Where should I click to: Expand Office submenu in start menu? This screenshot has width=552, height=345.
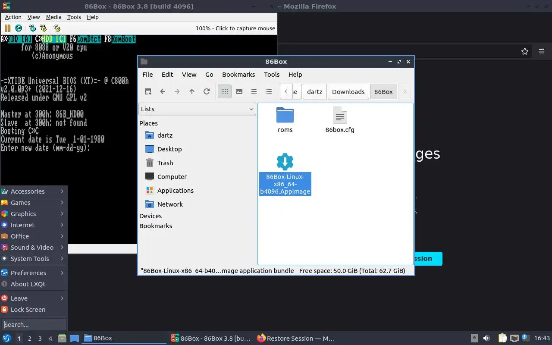[x=34, y=236]
